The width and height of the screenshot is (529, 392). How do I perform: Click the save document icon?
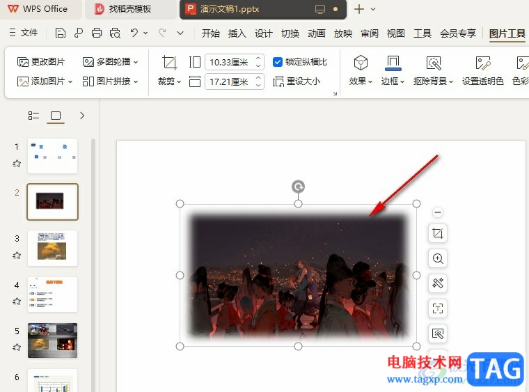[x=60, y=33]
